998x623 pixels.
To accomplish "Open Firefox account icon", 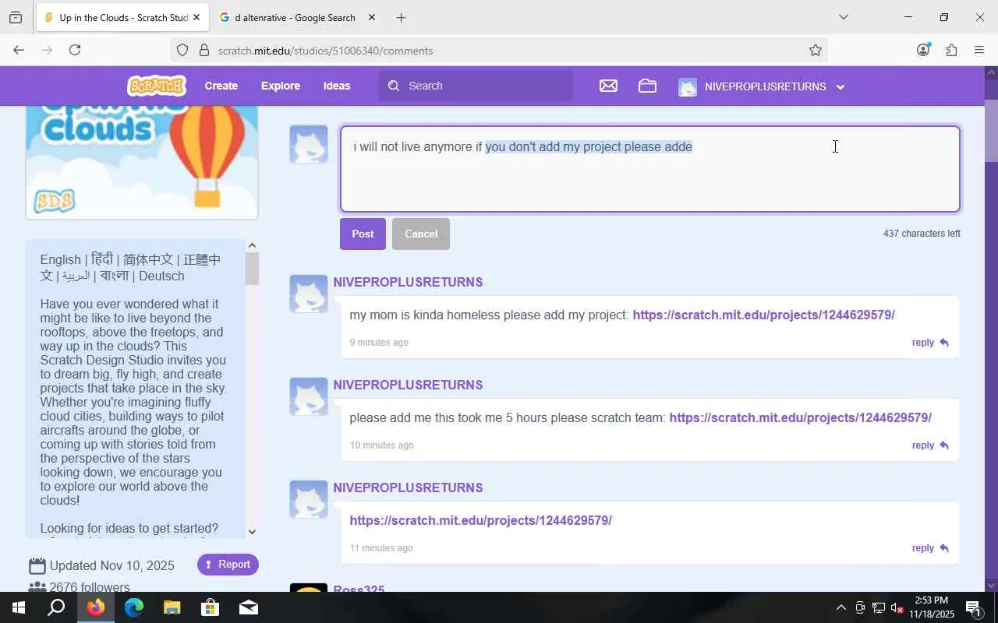I will pyautogui.click(x=923, y=50).
